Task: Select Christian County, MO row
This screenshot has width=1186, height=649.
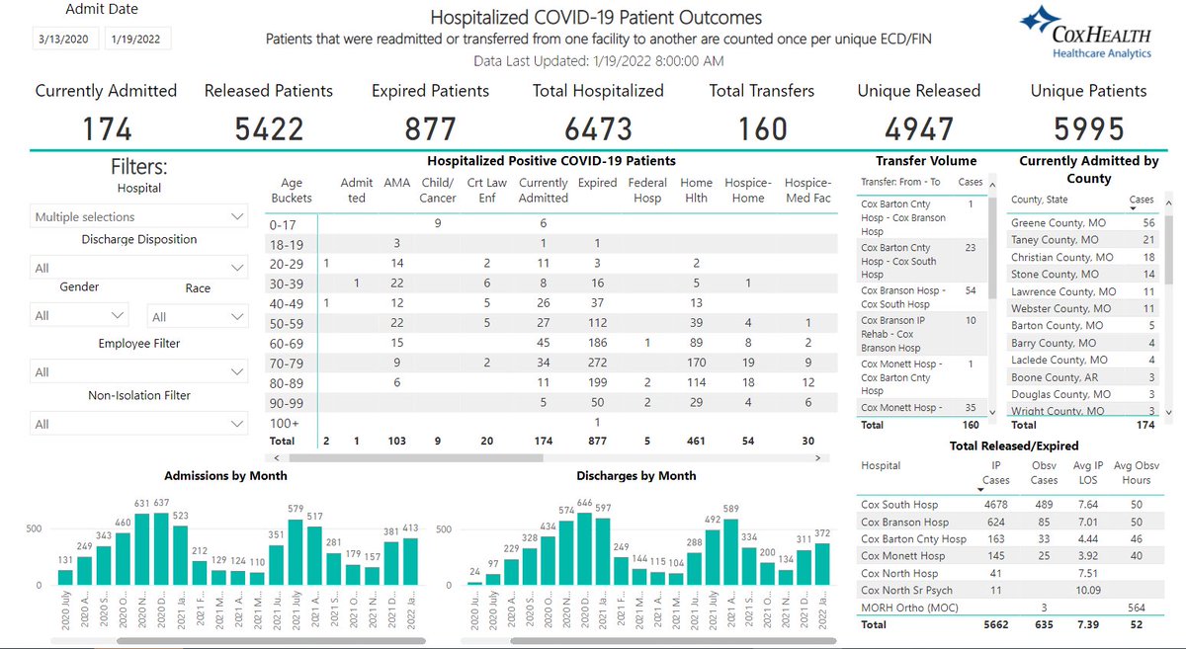Action: 1083,257
